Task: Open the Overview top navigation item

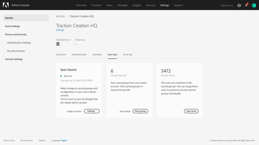Action: pyautogui.click(x=81, y=5)
